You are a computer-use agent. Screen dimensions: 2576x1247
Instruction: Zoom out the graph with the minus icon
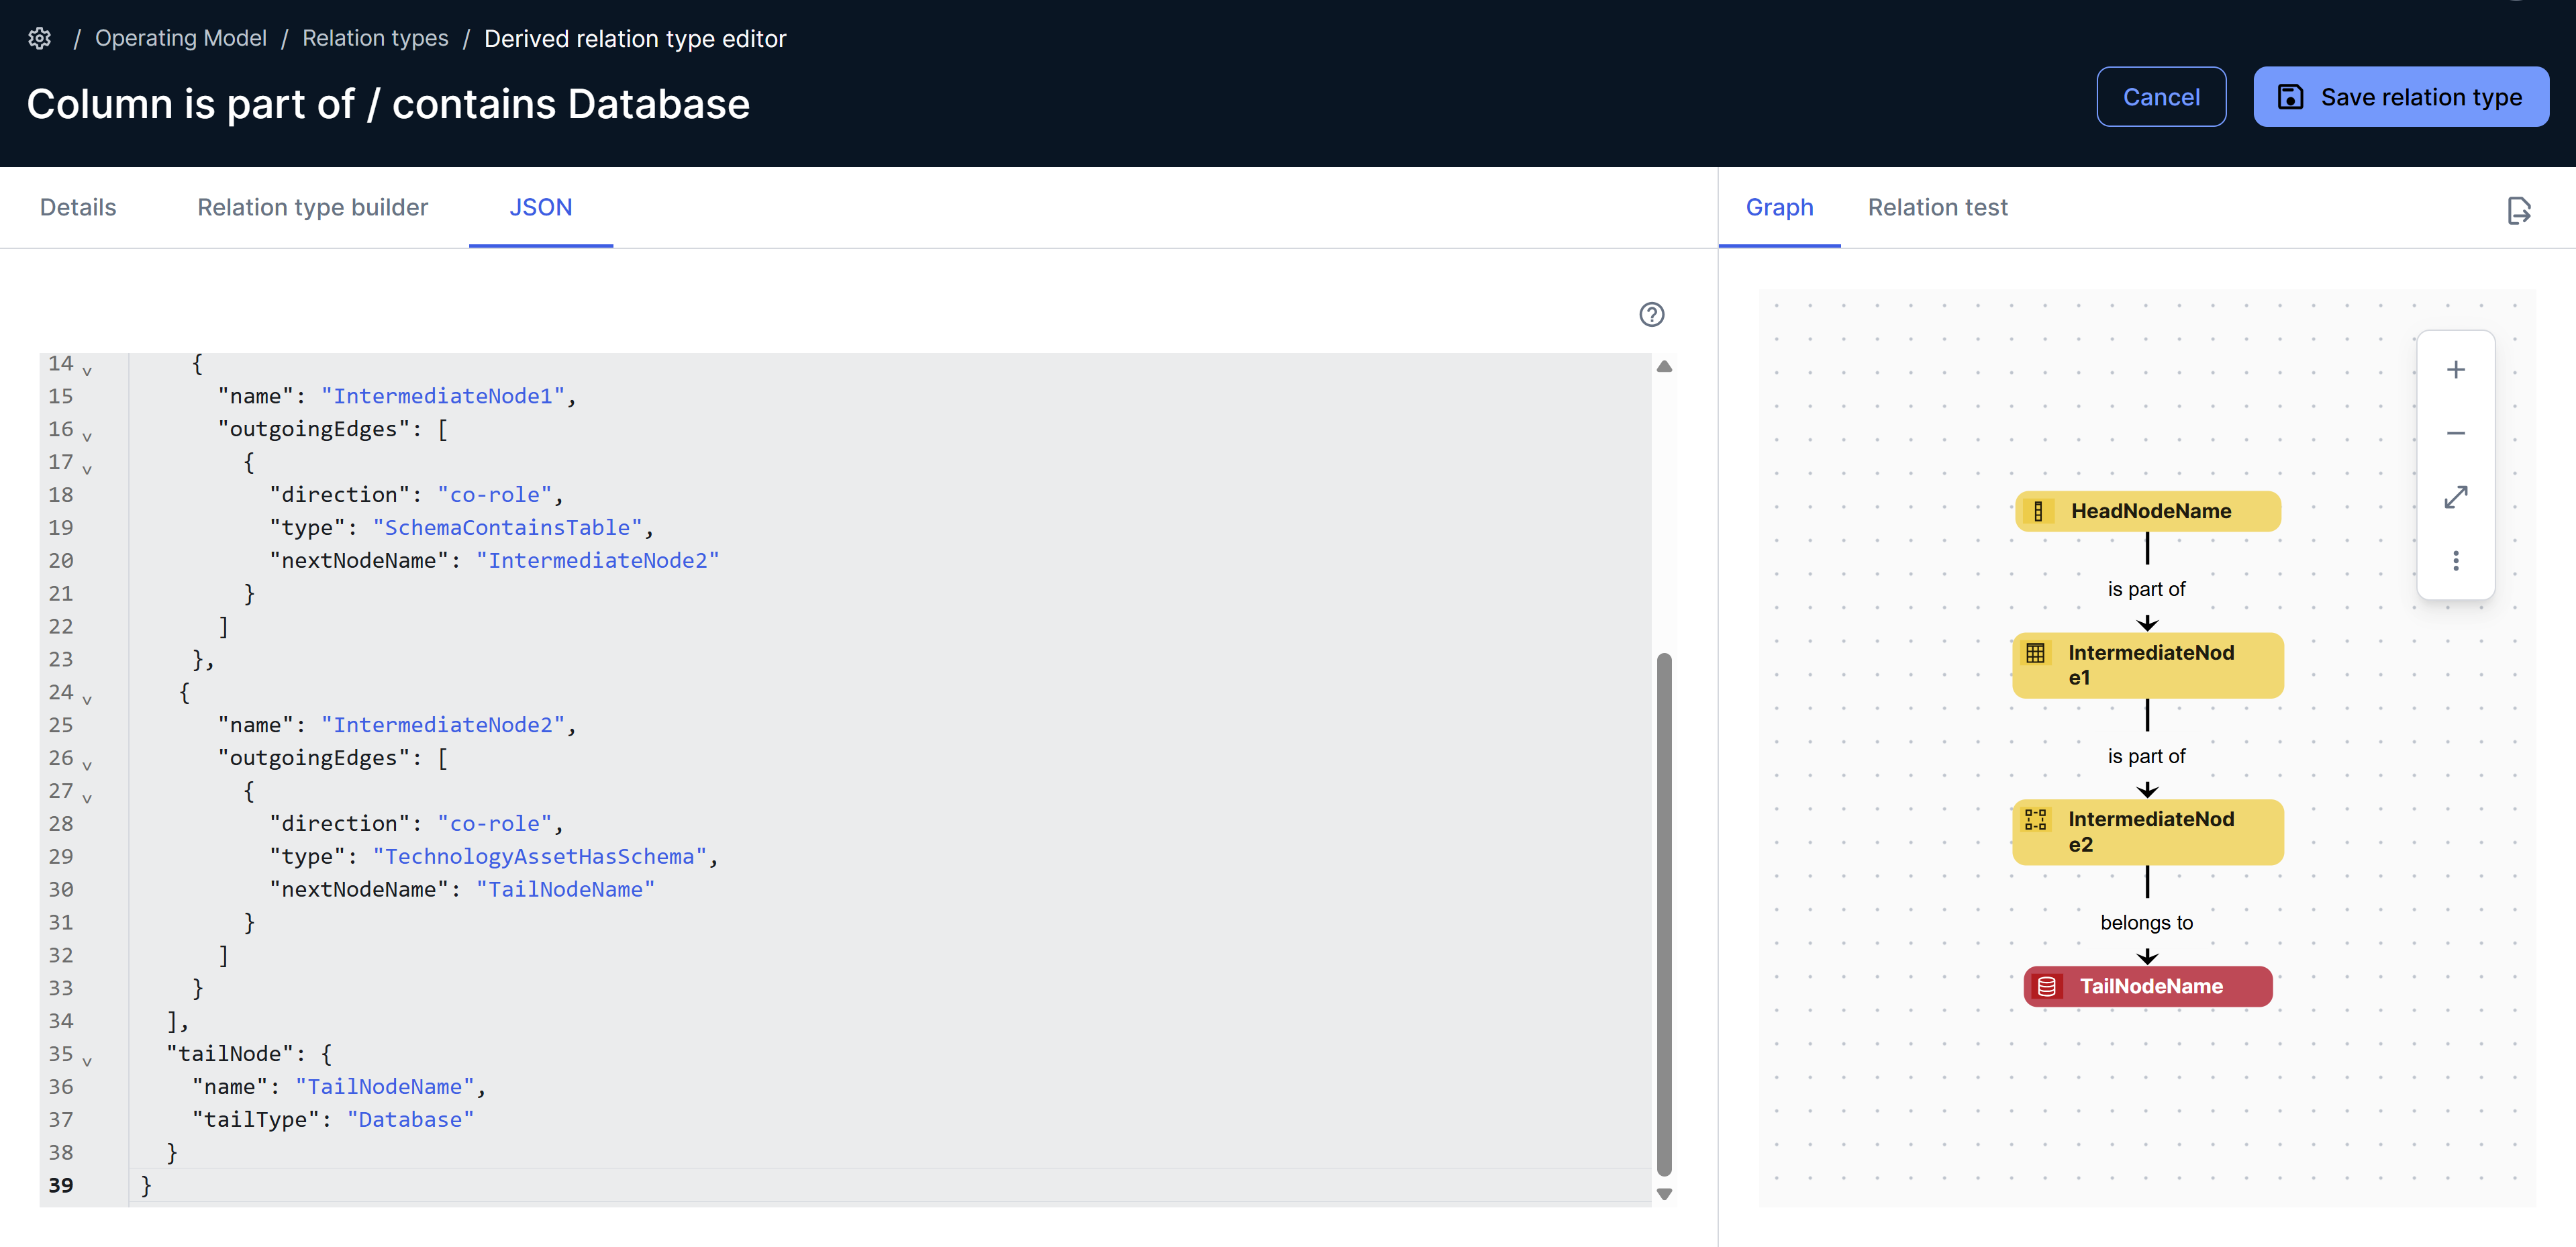click(2456, 433)
